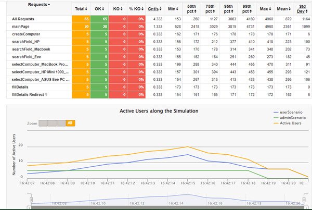Click the Total cell for All Requests

[x=81, y=19]
